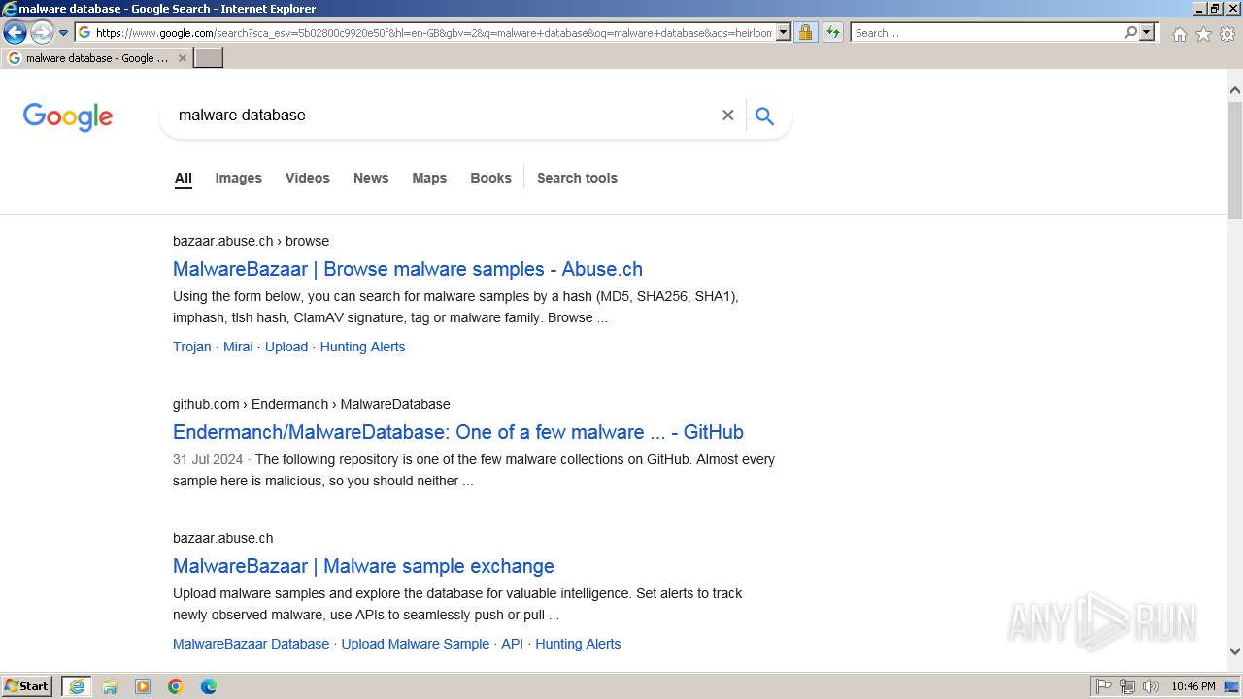Switch to Maps results
Viewport: 1243px width, 699px height.
click(x=429, y=178)
